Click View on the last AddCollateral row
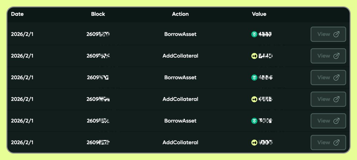357x160 pixels. (x=328, y=142)
